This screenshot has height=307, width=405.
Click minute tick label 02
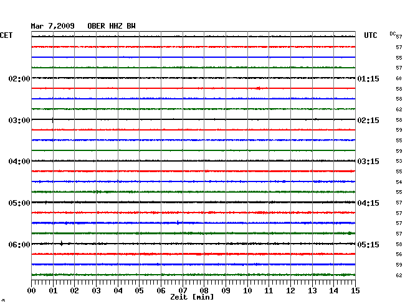[74, 291]
